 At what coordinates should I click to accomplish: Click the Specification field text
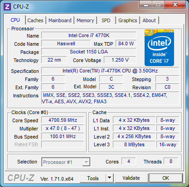click(x=110, y=71)
